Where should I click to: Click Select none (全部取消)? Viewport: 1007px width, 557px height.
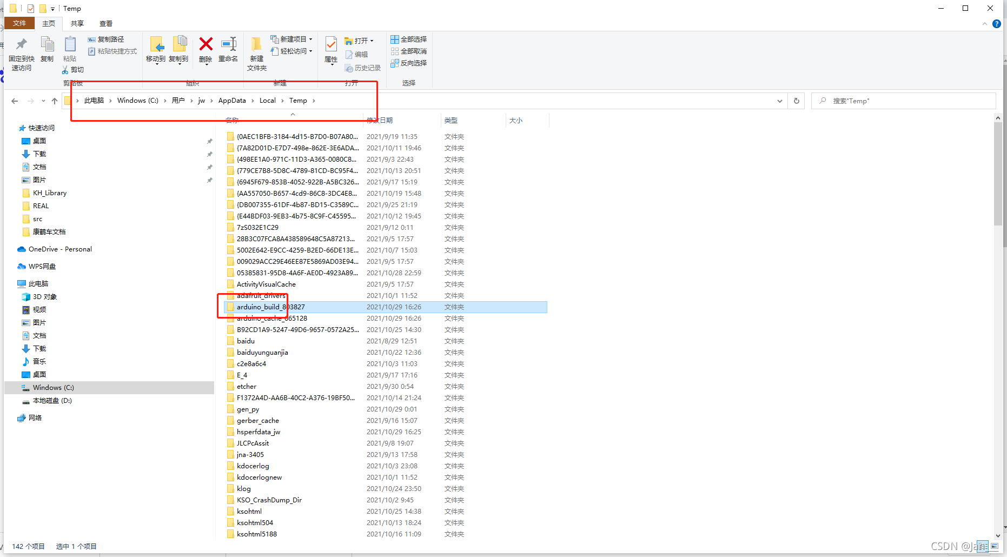coord(409,51)
